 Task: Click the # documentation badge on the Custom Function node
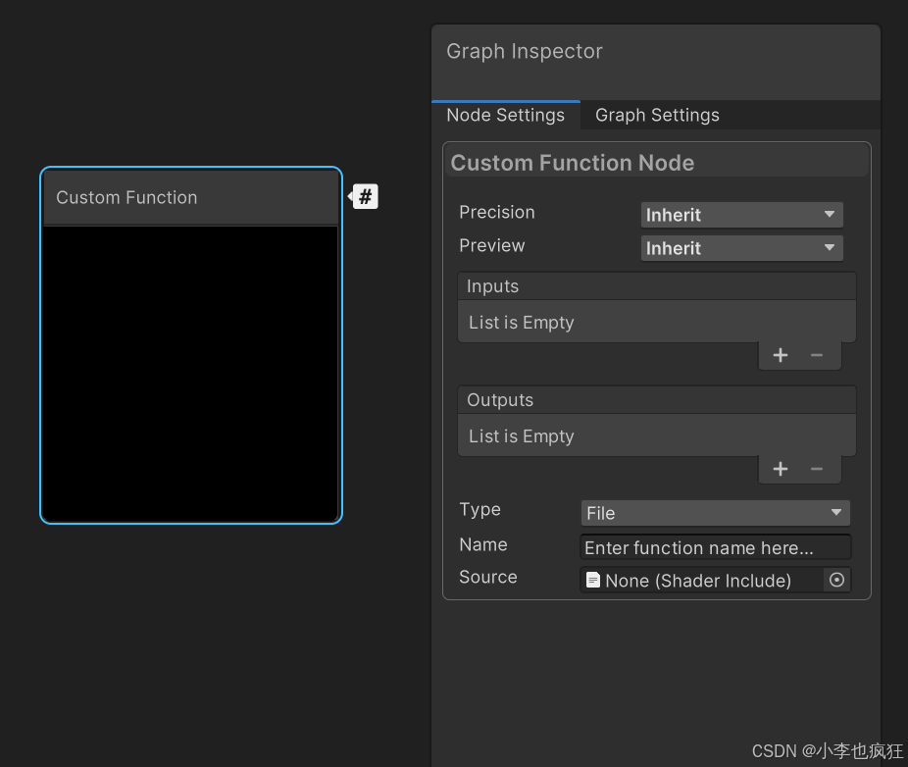point(364,196)
